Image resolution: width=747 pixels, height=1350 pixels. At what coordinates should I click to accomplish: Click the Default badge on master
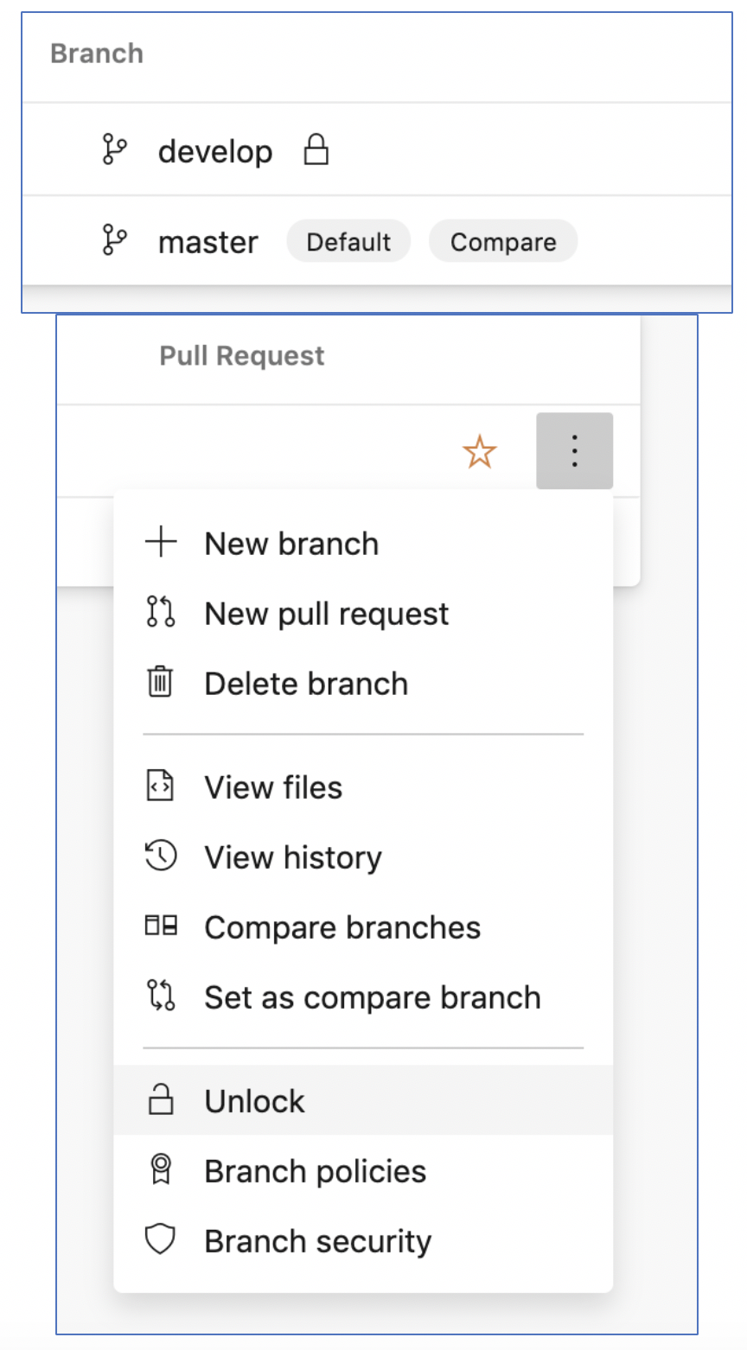[348, 241]
